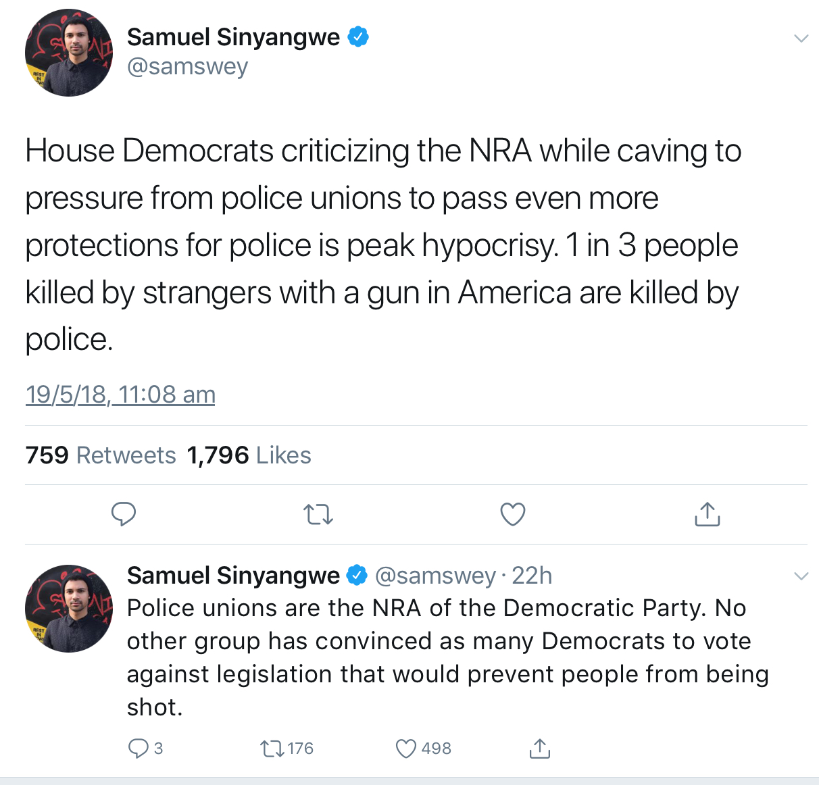819x785 pixels.
Task: Open the main tweet options chevron
Action: (x=801, y=39)
